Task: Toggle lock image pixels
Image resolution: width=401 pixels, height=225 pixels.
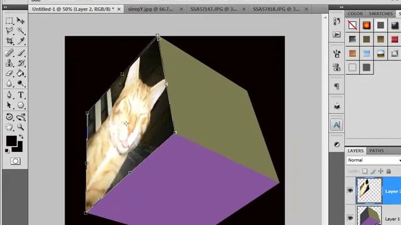Action: point(373,171)
